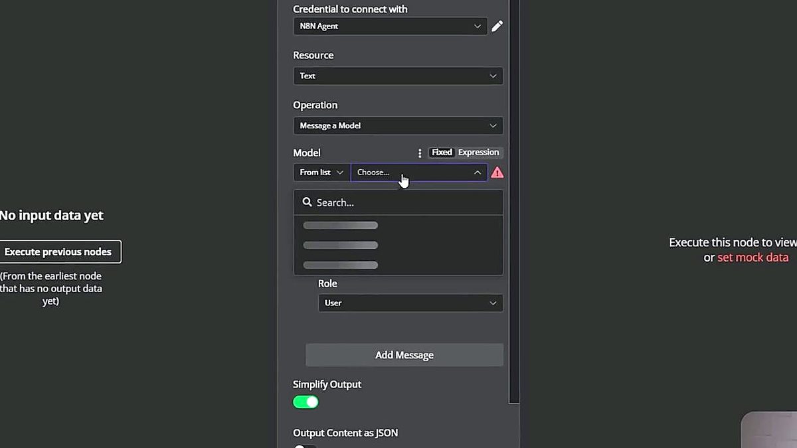Open the Role dropdown showing User
797x448 pixels.
(410, 303)
